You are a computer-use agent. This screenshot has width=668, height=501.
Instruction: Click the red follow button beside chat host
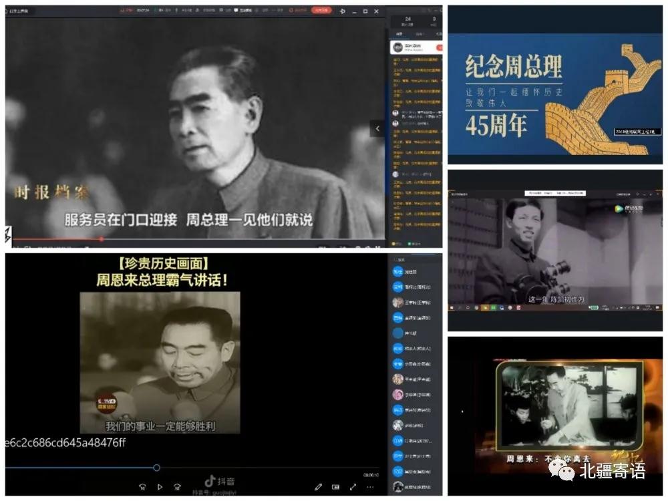pos(439,47)
